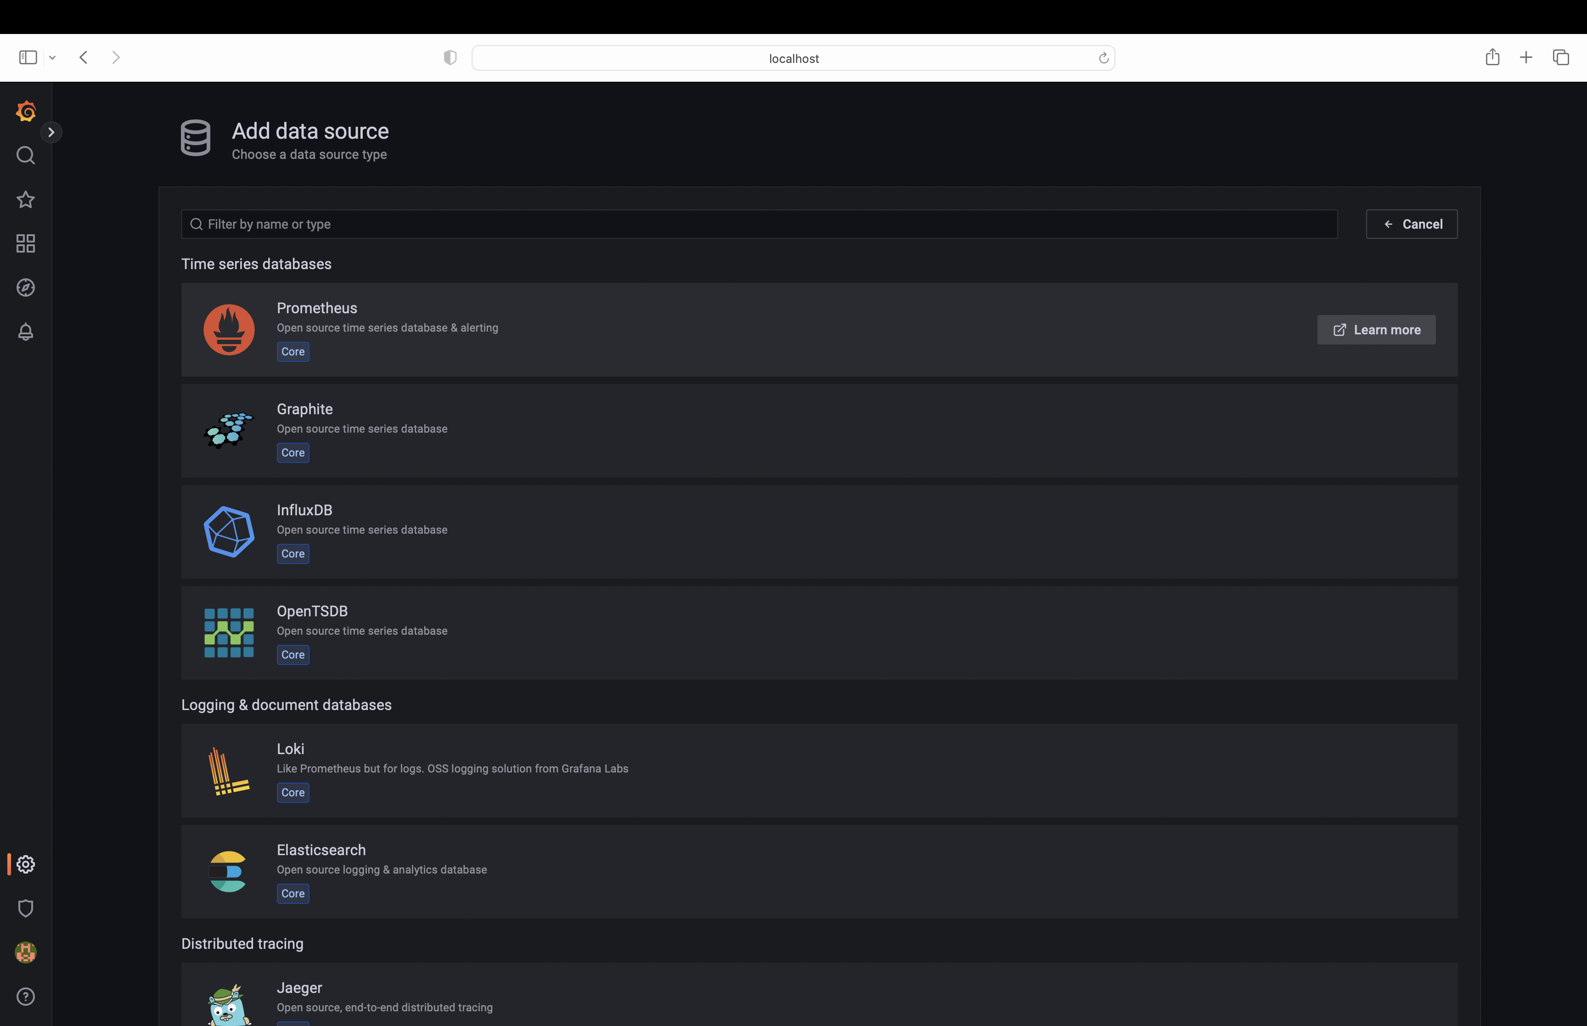Open Help question mark icon
This screenshot has width=1587, height=1026.
(25, 997)
